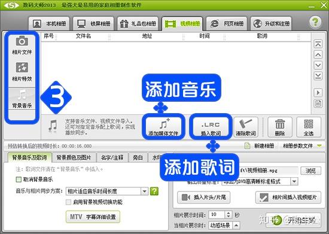
Task: Move item to top with top-arrow icon
Action: click(318, 44)
